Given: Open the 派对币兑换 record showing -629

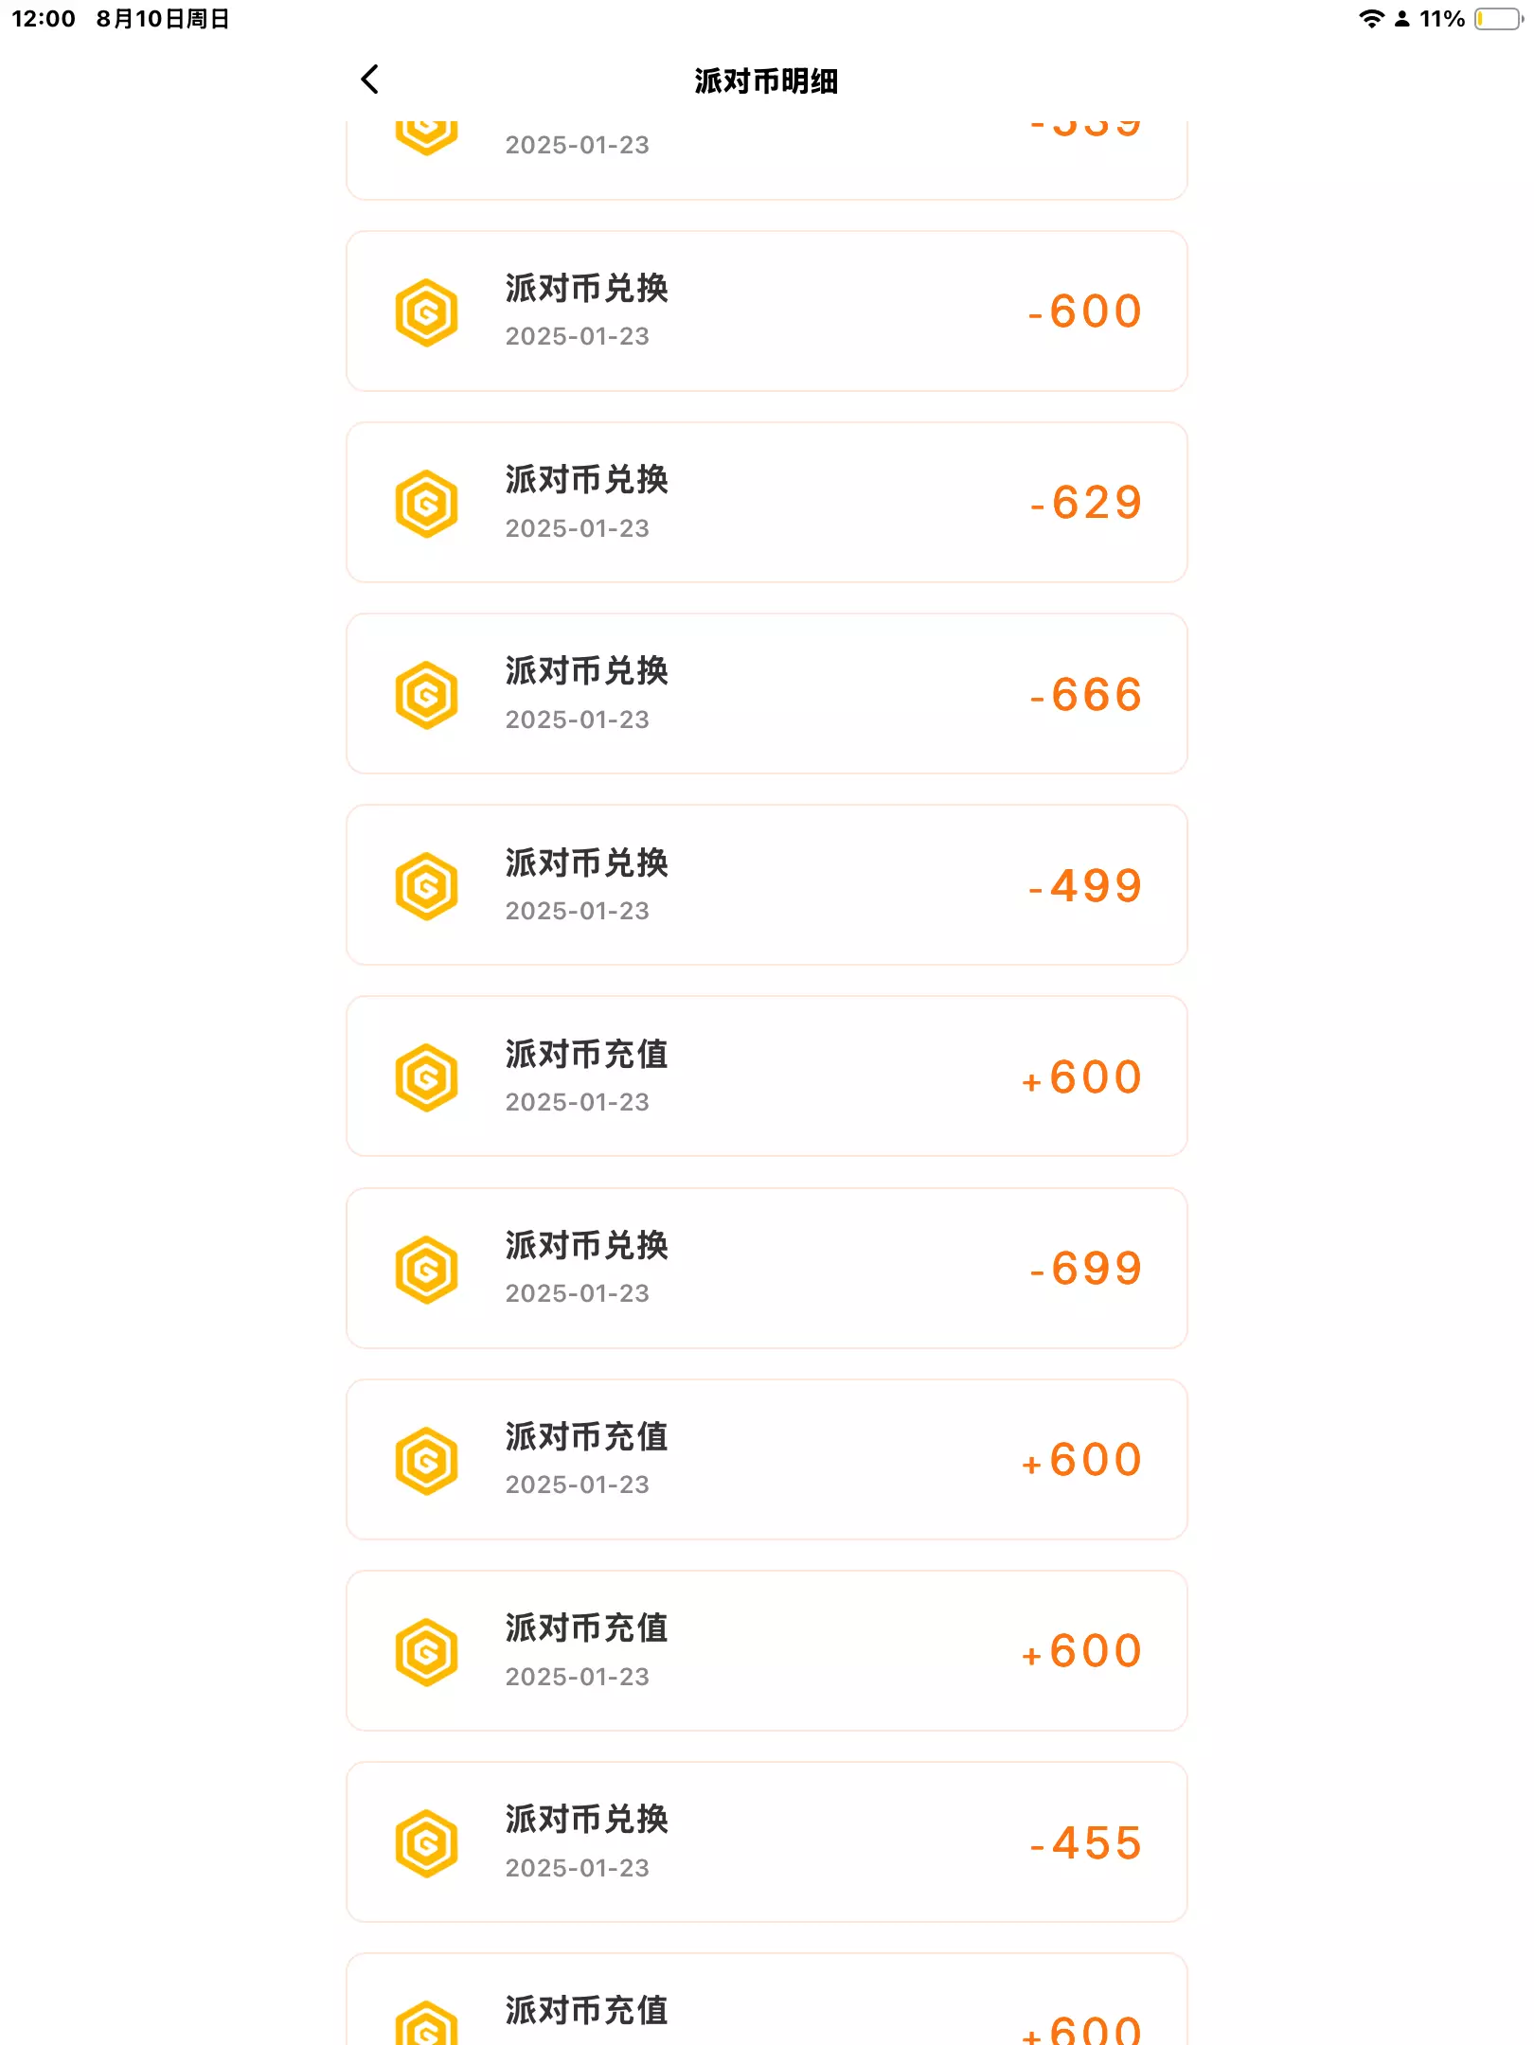Looking at the screenshot, I should pyautogui.click(x=765, y=503).
